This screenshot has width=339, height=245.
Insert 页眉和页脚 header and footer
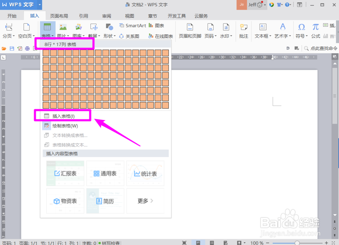tap(190, 30)
